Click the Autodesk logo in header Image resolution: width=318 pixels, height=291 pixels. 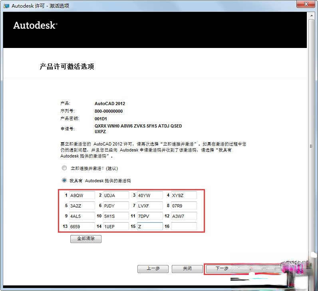pos(35,25)
